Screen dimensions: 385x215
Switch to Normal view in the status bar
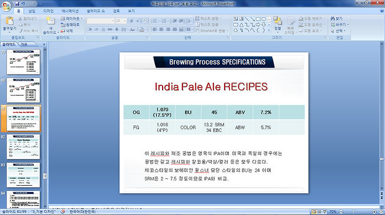tap(314, 212)
